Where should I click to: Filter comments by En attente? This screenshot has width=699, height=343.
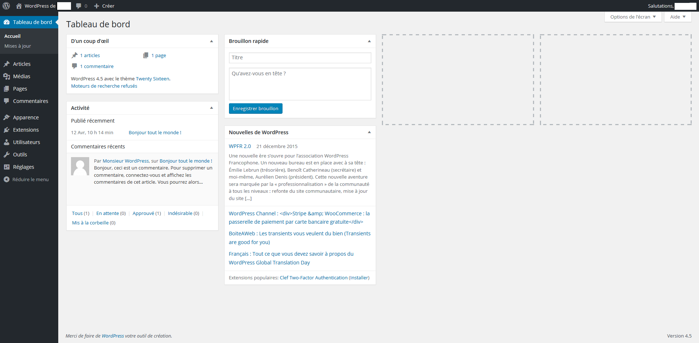click(x=107, y=213)
